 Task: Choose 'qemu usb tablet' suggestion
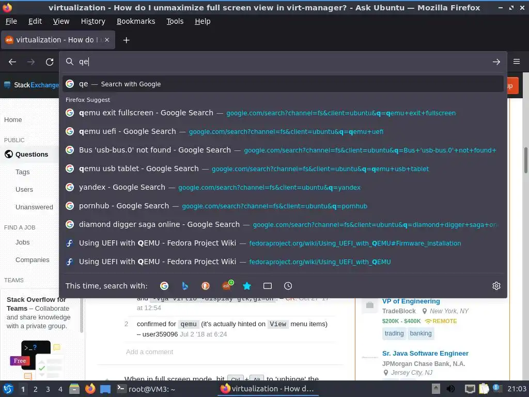pos(283,169)
